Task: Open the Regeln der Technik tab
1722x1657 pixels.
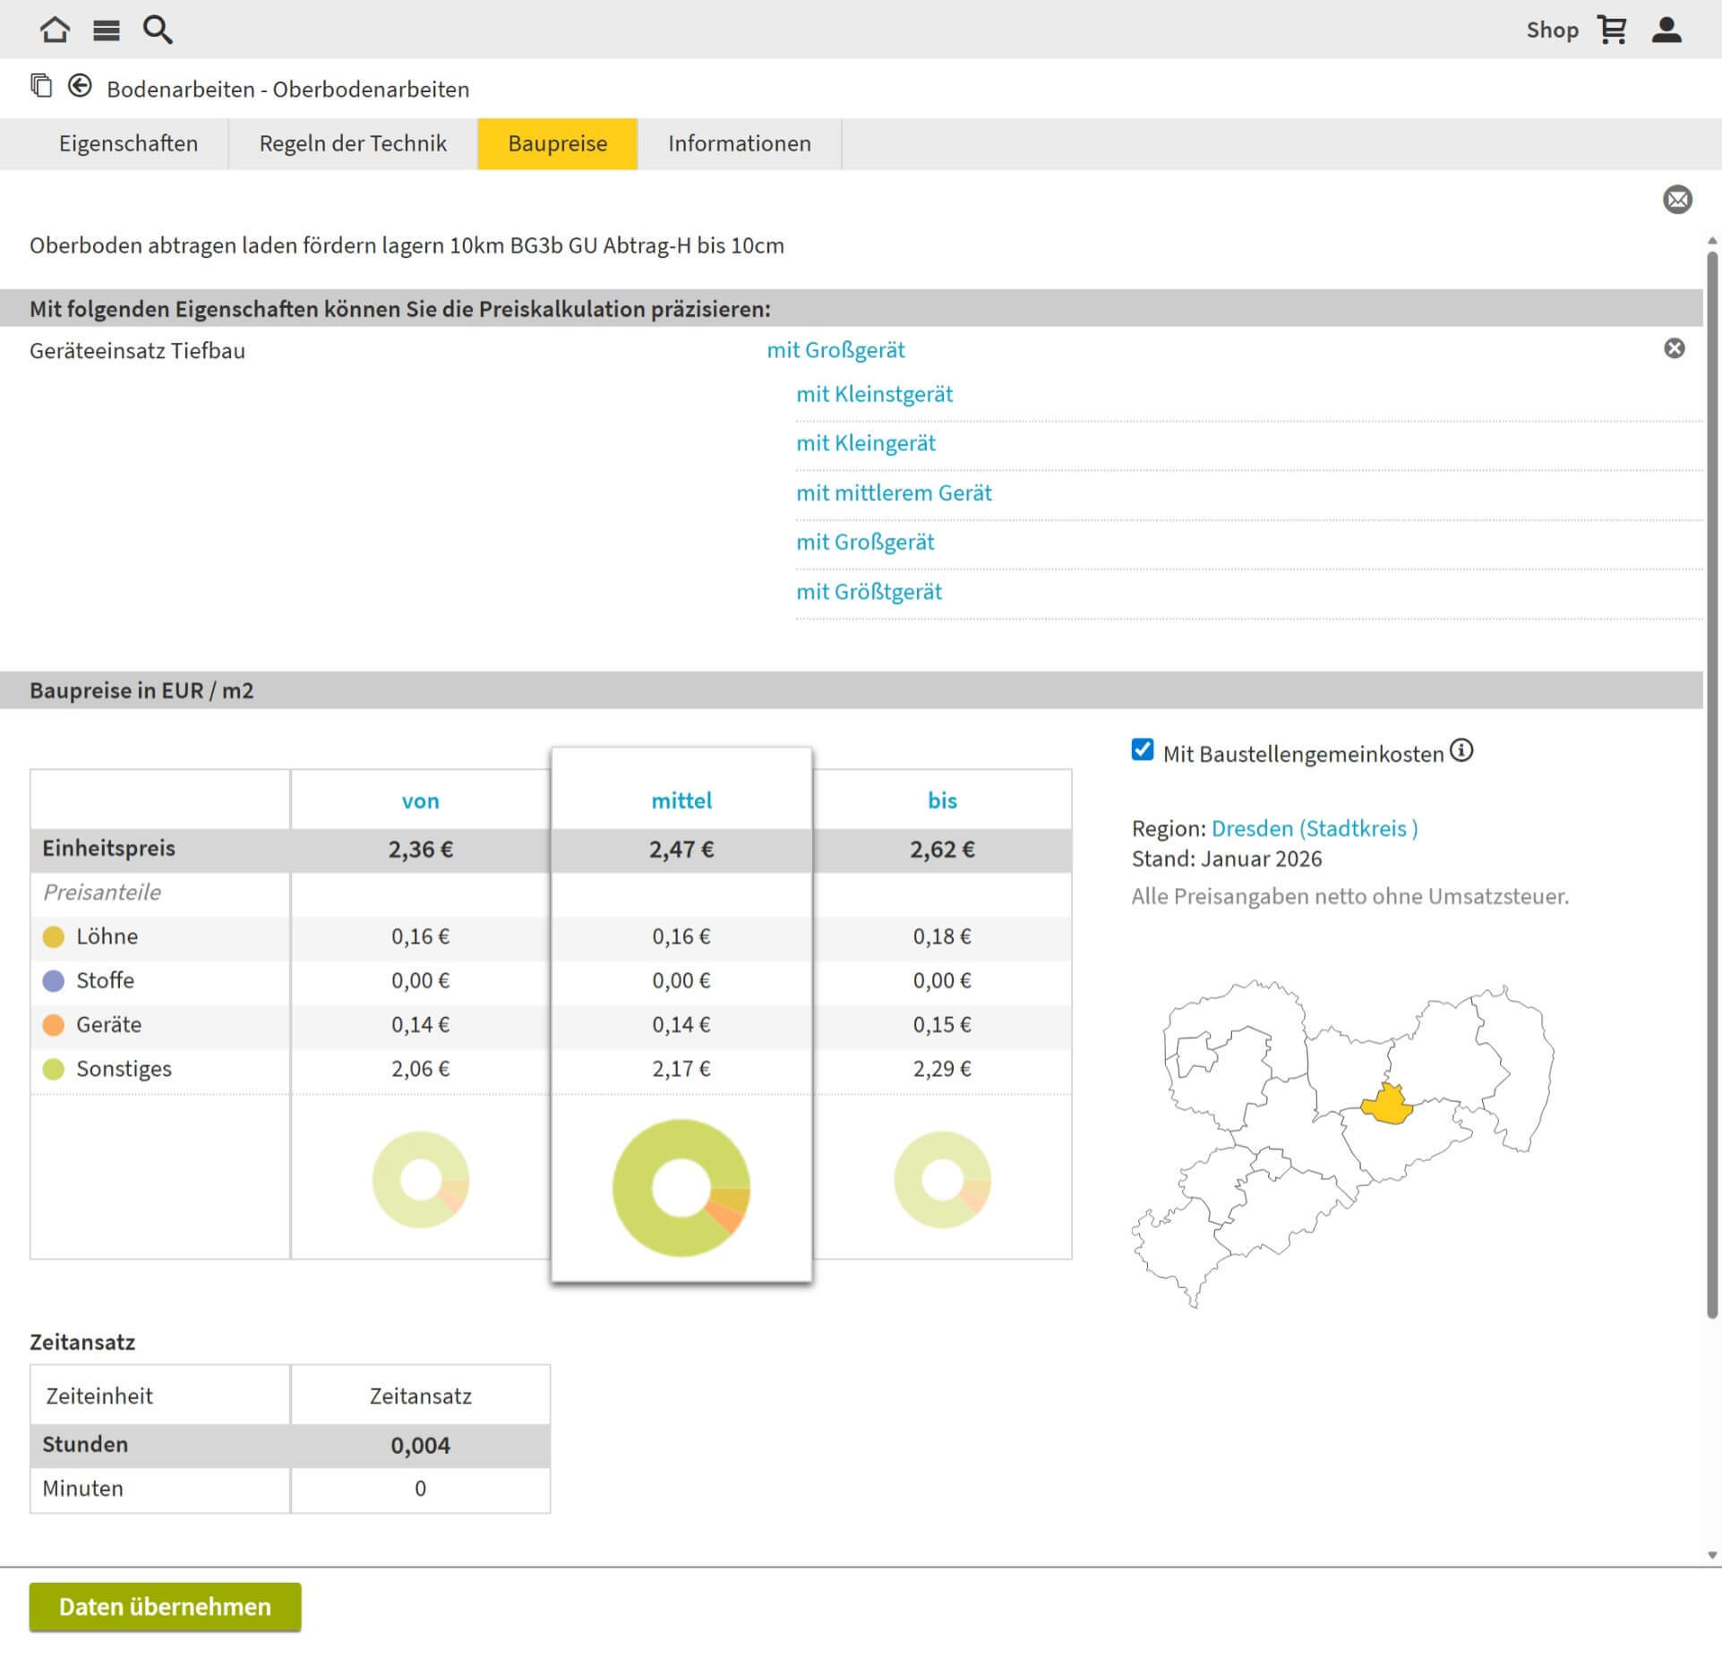Action: click(353, 143)
